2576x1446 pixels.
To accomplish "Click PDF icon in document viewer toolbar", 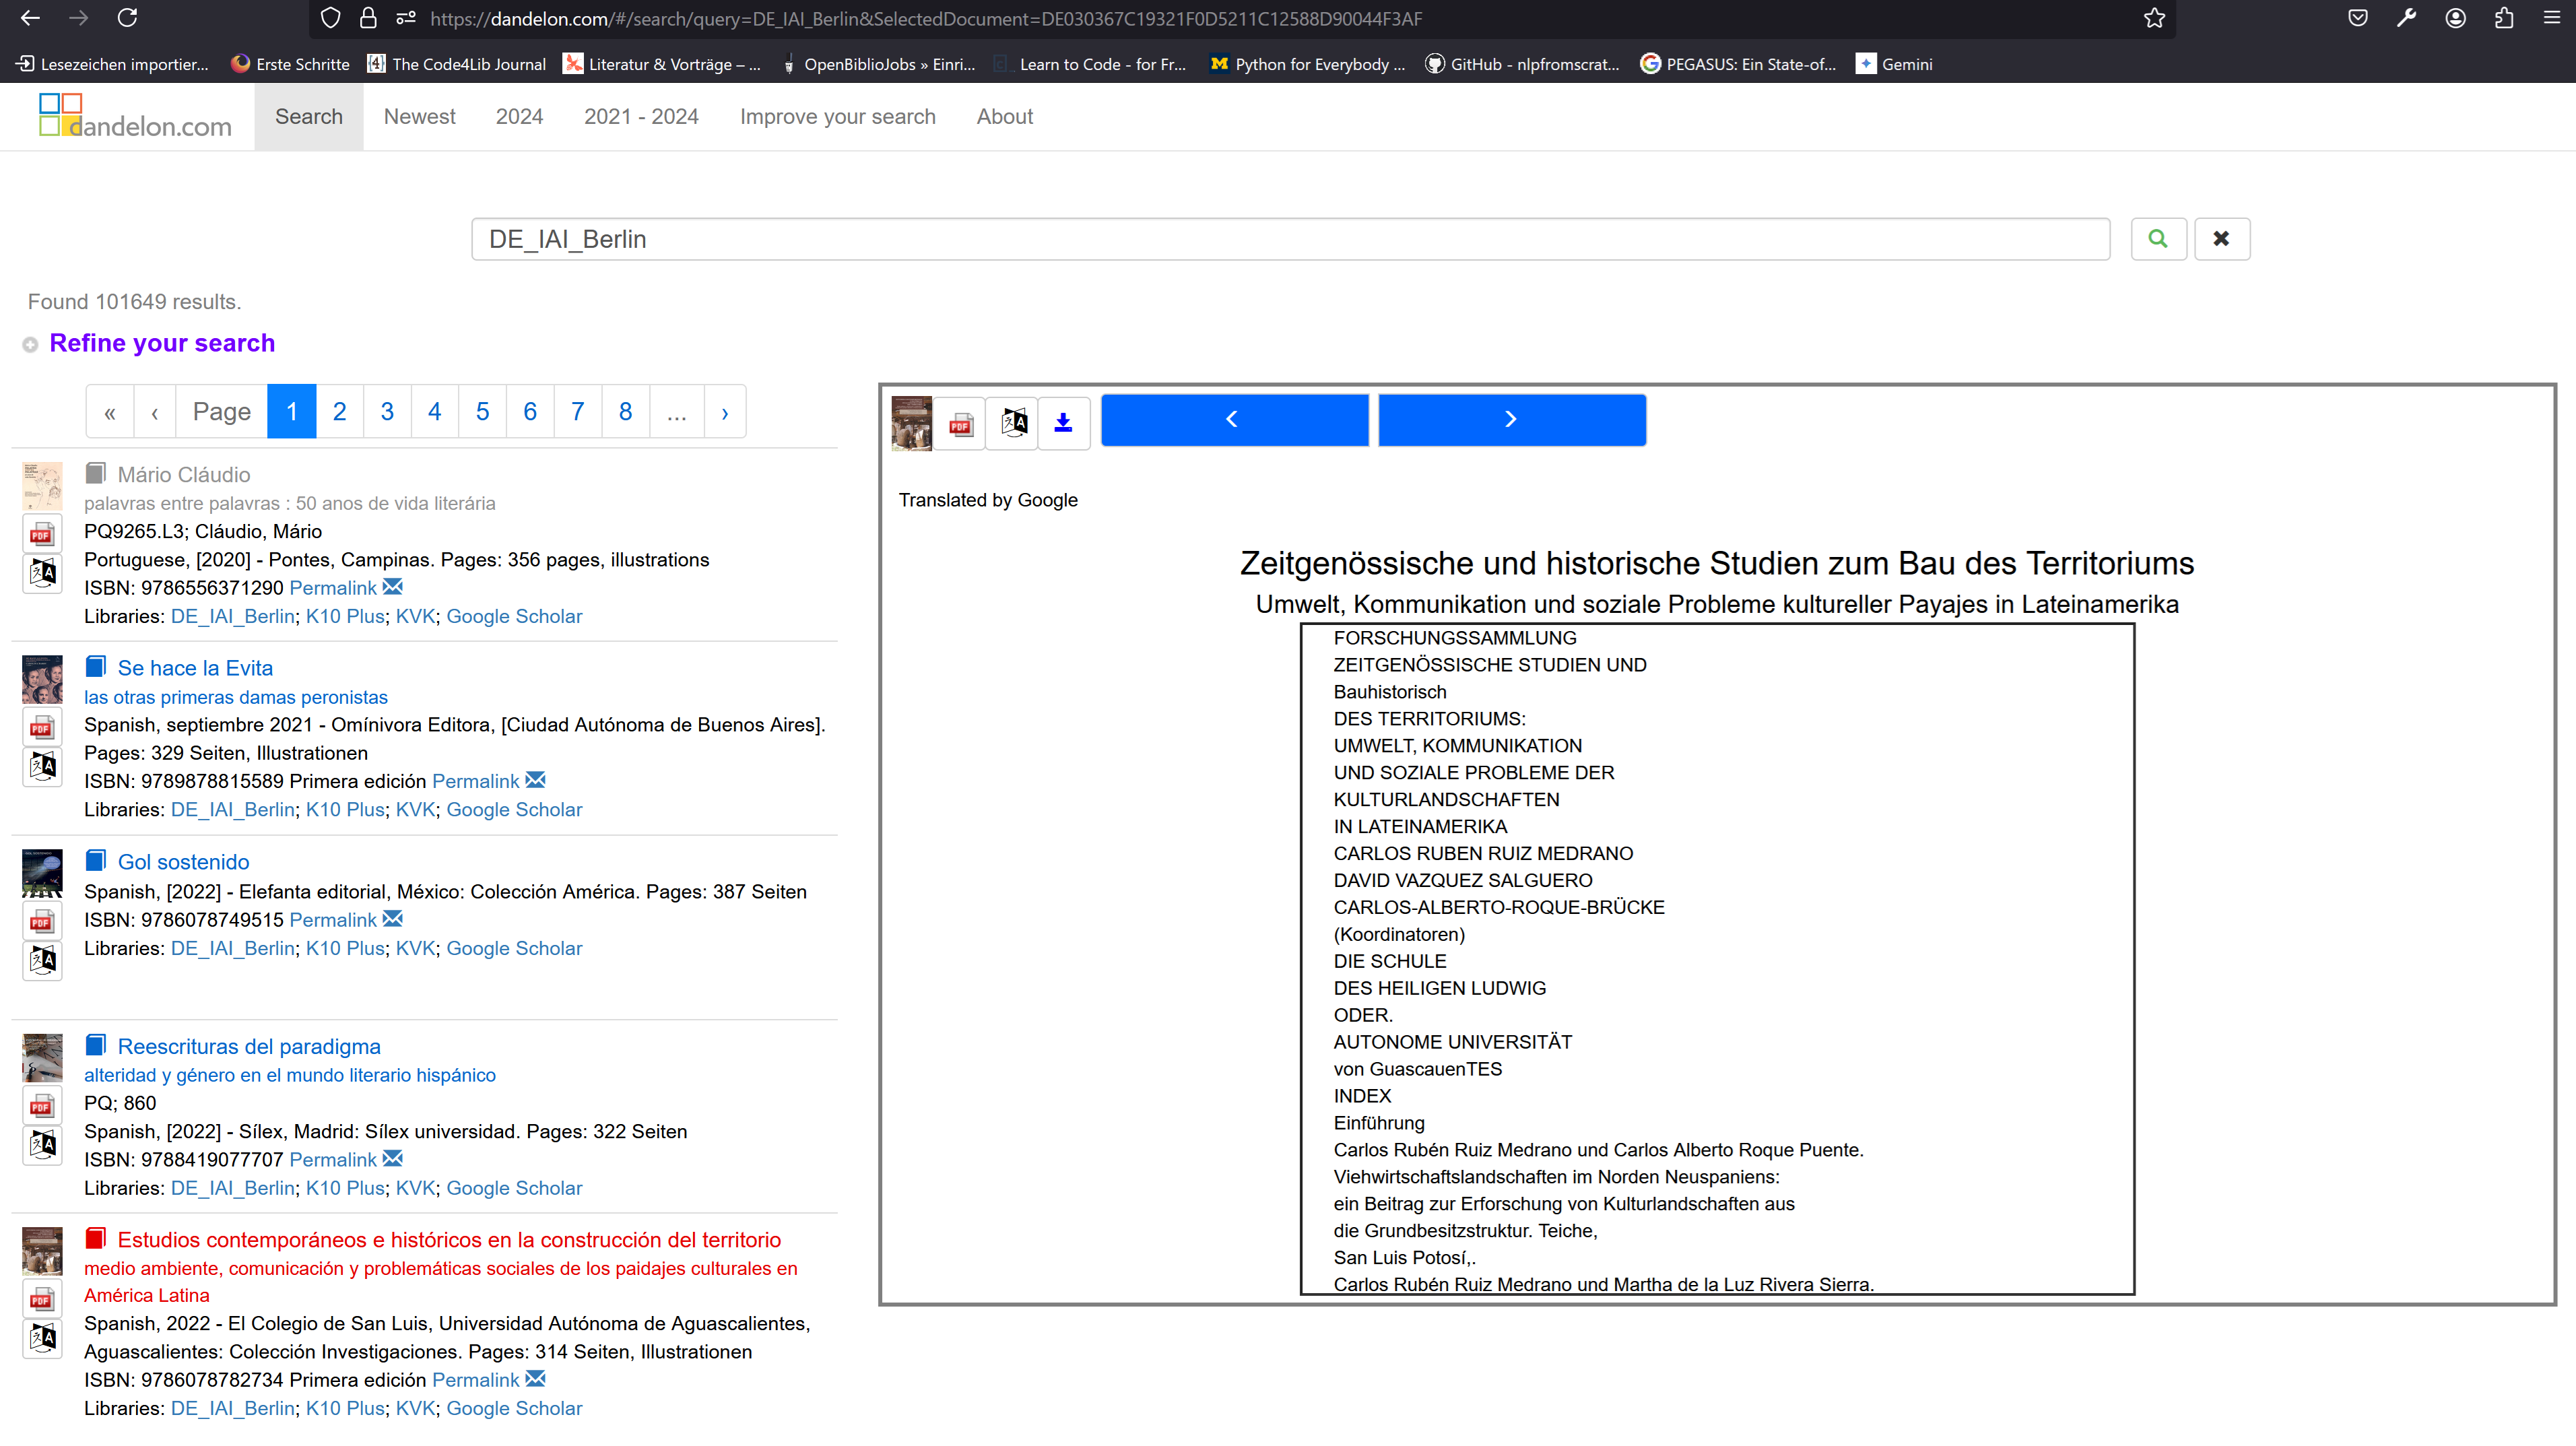I will tap(960, 423).
